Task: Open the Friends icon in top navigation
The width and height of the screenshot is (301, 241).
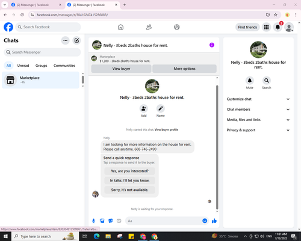Action: [149, 27]
